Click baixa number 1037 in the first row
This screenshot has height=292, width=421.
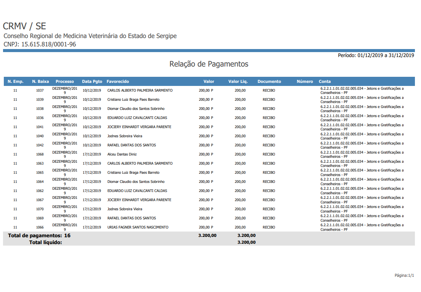click(x=40, y=90)
